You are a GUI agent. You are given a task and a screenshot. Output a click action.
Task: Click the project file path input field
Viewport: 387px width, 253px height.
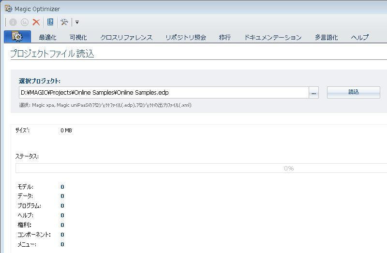click(163, 92)
